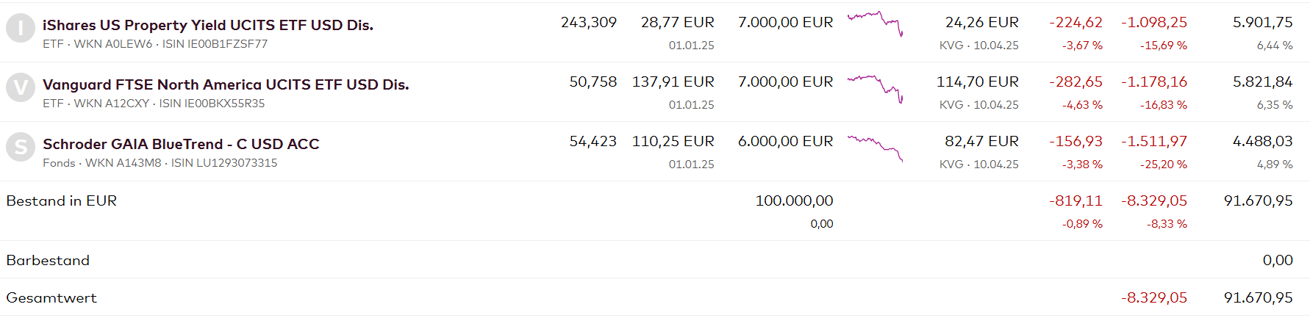The height and width of the screenshot is (318, 1310).
Task: Open the iShares US Property Yield sparkline chart
Action: pos(875,24)
